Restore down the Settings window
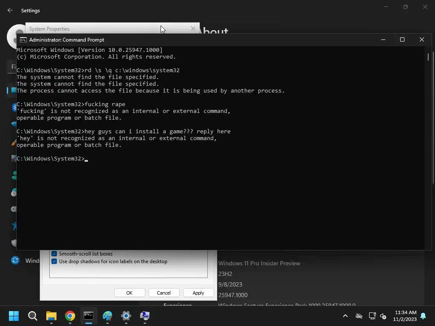 [406, 7]
